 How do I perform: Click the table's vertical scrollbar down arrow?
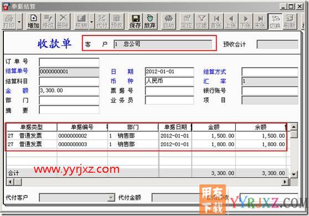(x=293, y=174)
